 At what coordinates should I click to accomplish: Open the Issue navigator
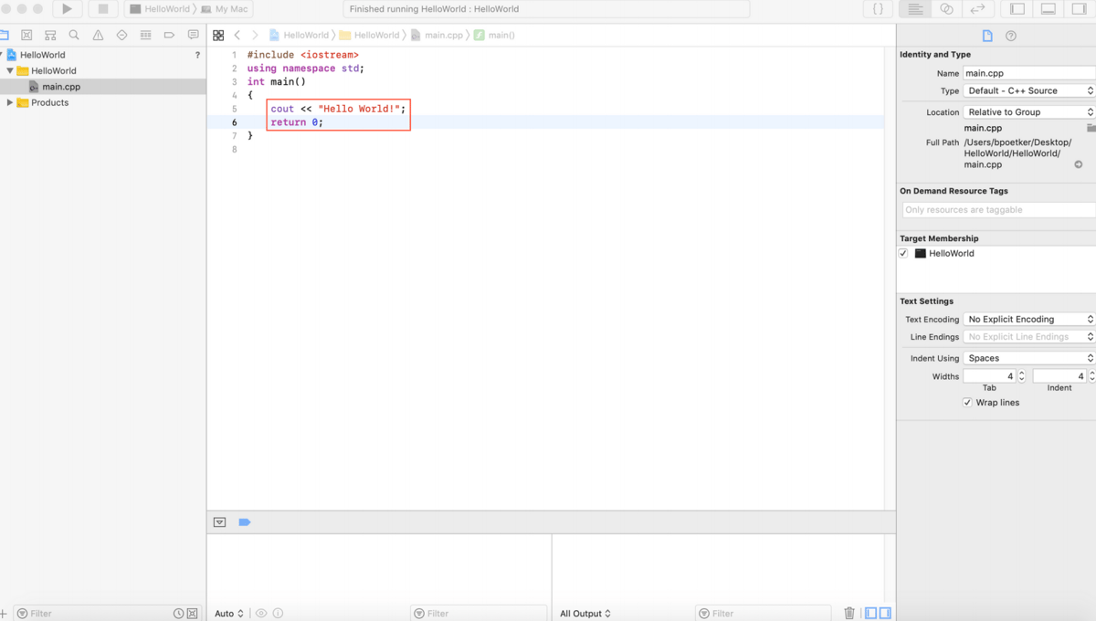click(x=97, y=35)
